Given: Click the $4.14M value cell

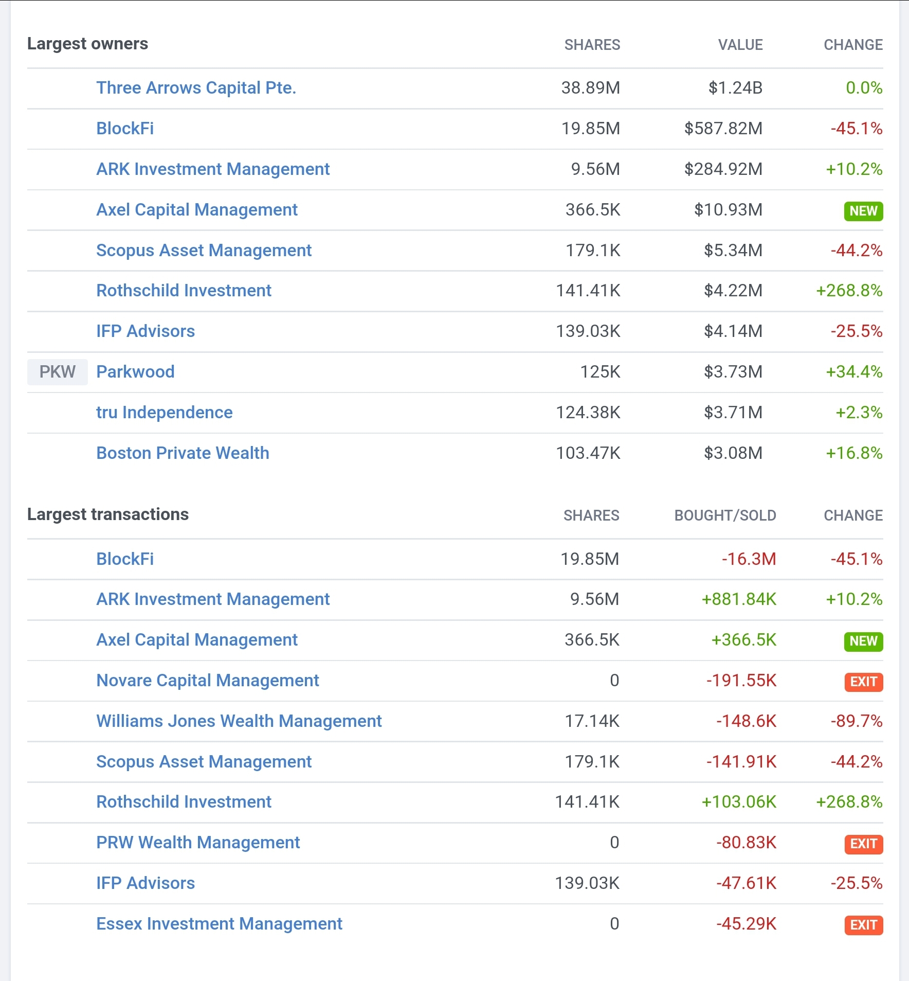Looking at the screenshot, I should coord(733,331).
